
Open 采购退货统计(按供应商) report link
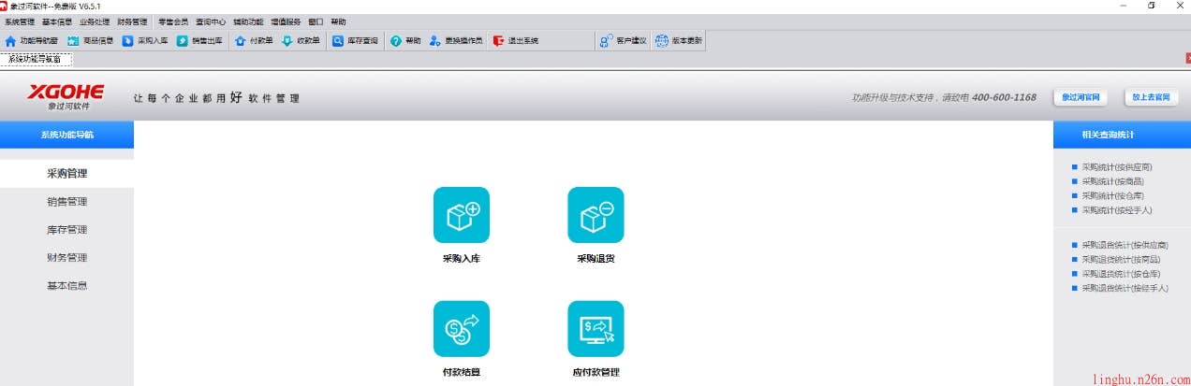point(1125,245)
